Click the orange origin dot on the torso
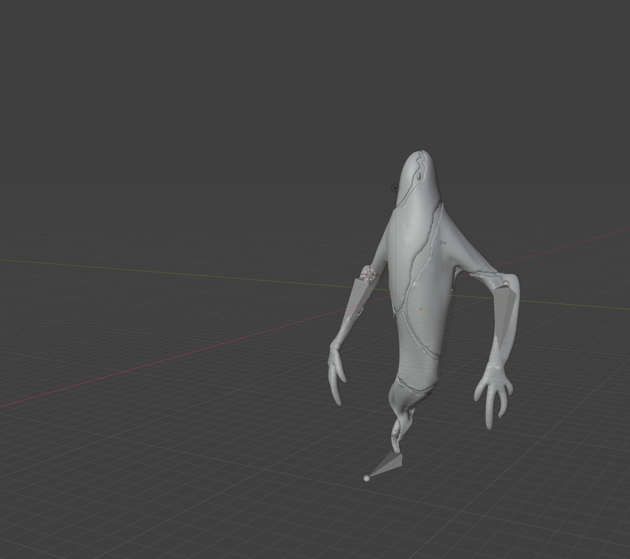 coord(421,309)
